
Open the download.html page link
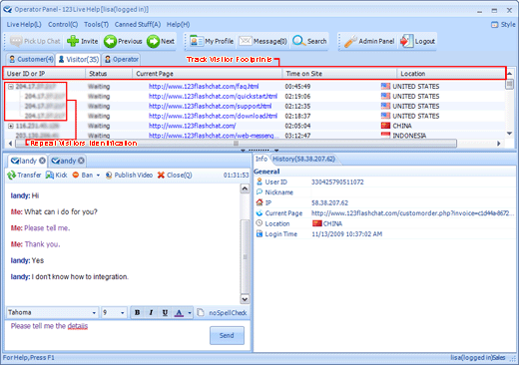point(213,116)
